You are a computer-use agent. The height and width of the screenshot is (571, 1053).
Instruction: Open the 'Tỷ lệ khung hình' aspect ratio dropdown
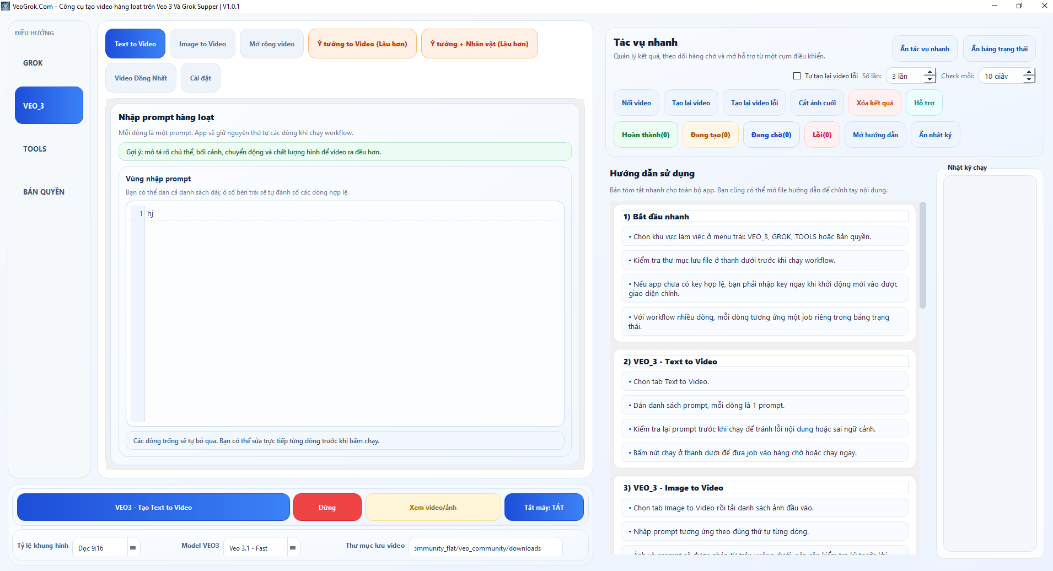[133, 548]
